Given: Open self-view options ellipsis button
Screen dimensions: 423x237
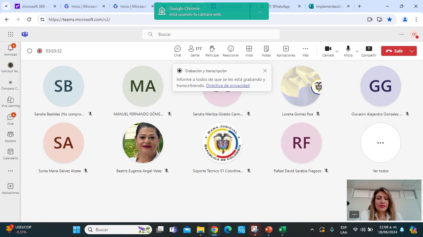Looking at the screenshot, I should click(x=354, y=214).
